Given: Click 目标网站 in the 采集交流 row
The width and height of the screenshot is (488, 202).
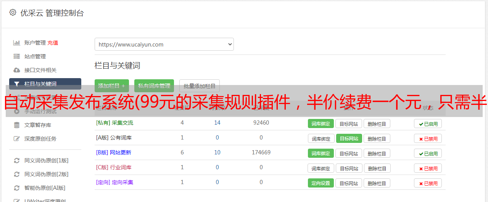Looking at the screenshot, I should [349, 123].
